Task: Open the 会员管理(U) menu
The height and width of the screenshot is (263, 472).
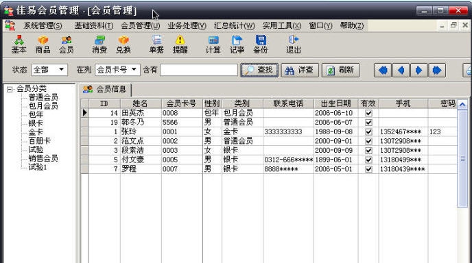Action: point(140,25)
